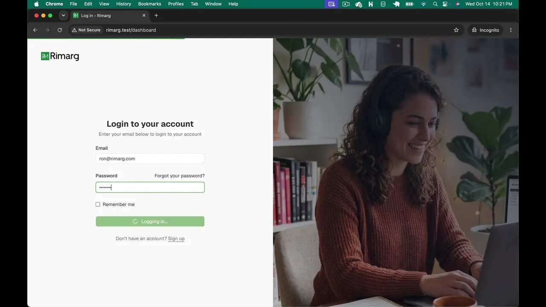Open the Help menu

point(233,4)
